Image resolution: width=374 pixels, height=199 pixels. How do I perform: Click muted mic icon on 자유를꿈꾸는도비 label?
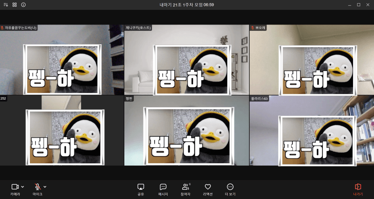click(2, 28)
